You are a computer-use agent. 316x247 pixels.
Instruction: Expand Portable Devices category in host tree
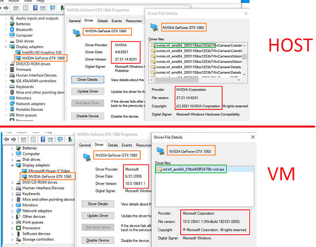6,110
